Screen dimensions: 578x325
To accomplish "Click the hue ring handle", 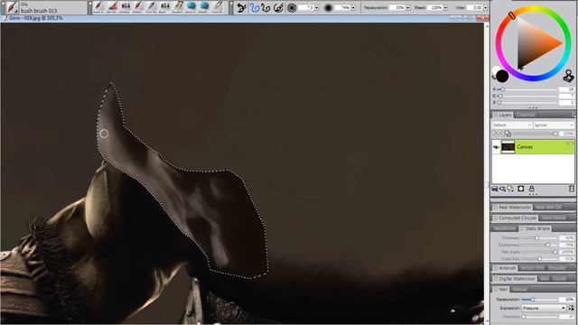I will [512, 15].
